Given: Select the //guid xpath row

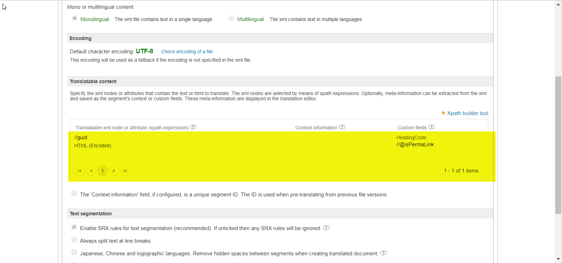Looking at the screenshot, I should [x=81, y=137].
